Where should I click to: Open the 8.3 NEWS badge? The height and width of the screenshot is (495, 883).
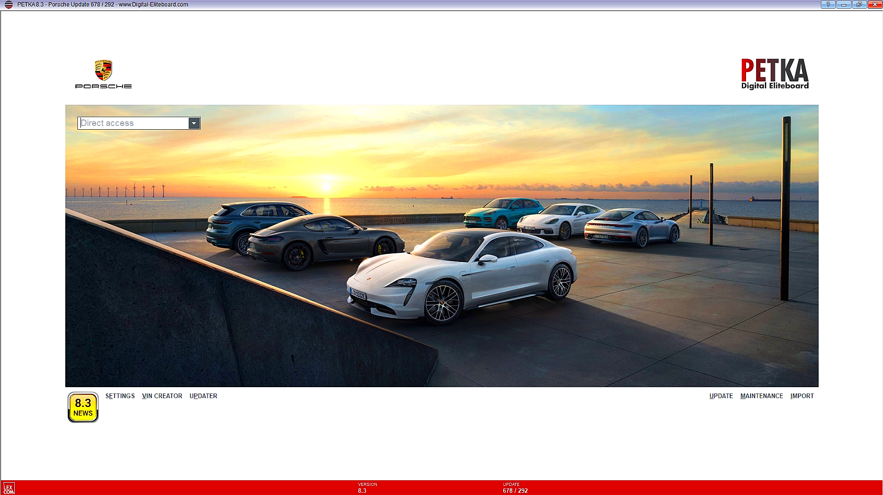pos(83,407)
